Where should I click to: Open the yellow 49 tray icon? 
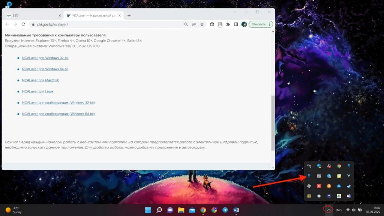tap(309, 196)
